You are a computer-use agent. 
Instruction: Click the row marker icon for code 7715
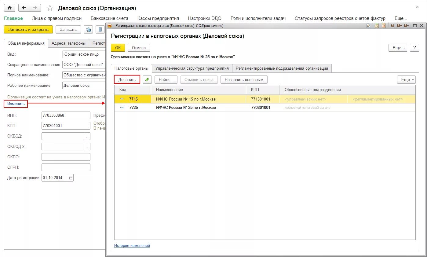pos(122,99)
